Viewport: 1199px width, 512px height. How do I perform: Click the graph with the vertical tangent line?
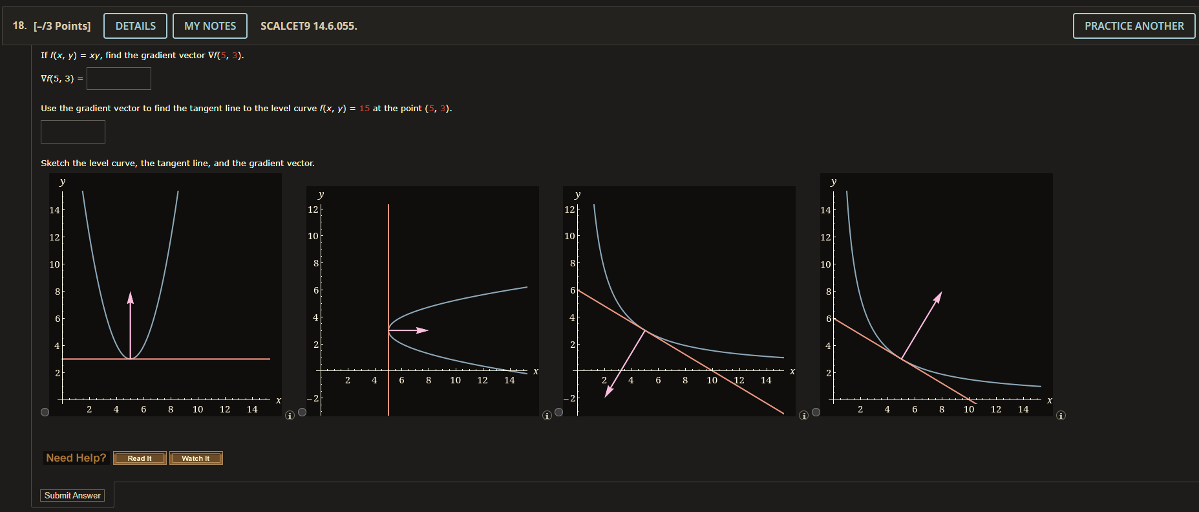click(x=423, y=301)
